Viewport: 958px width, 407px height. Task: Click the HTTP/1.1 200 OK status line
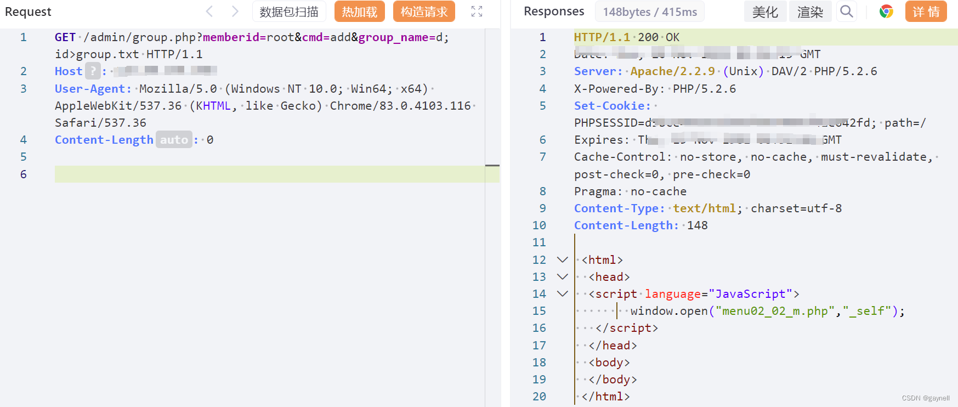point(627,37)
